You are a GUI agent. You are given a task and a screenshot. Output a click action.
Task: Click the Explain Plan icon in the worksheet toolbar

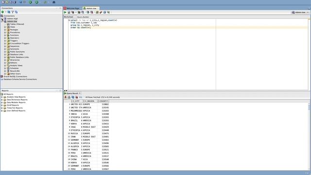pyautogui.click(x=72, y=12)
